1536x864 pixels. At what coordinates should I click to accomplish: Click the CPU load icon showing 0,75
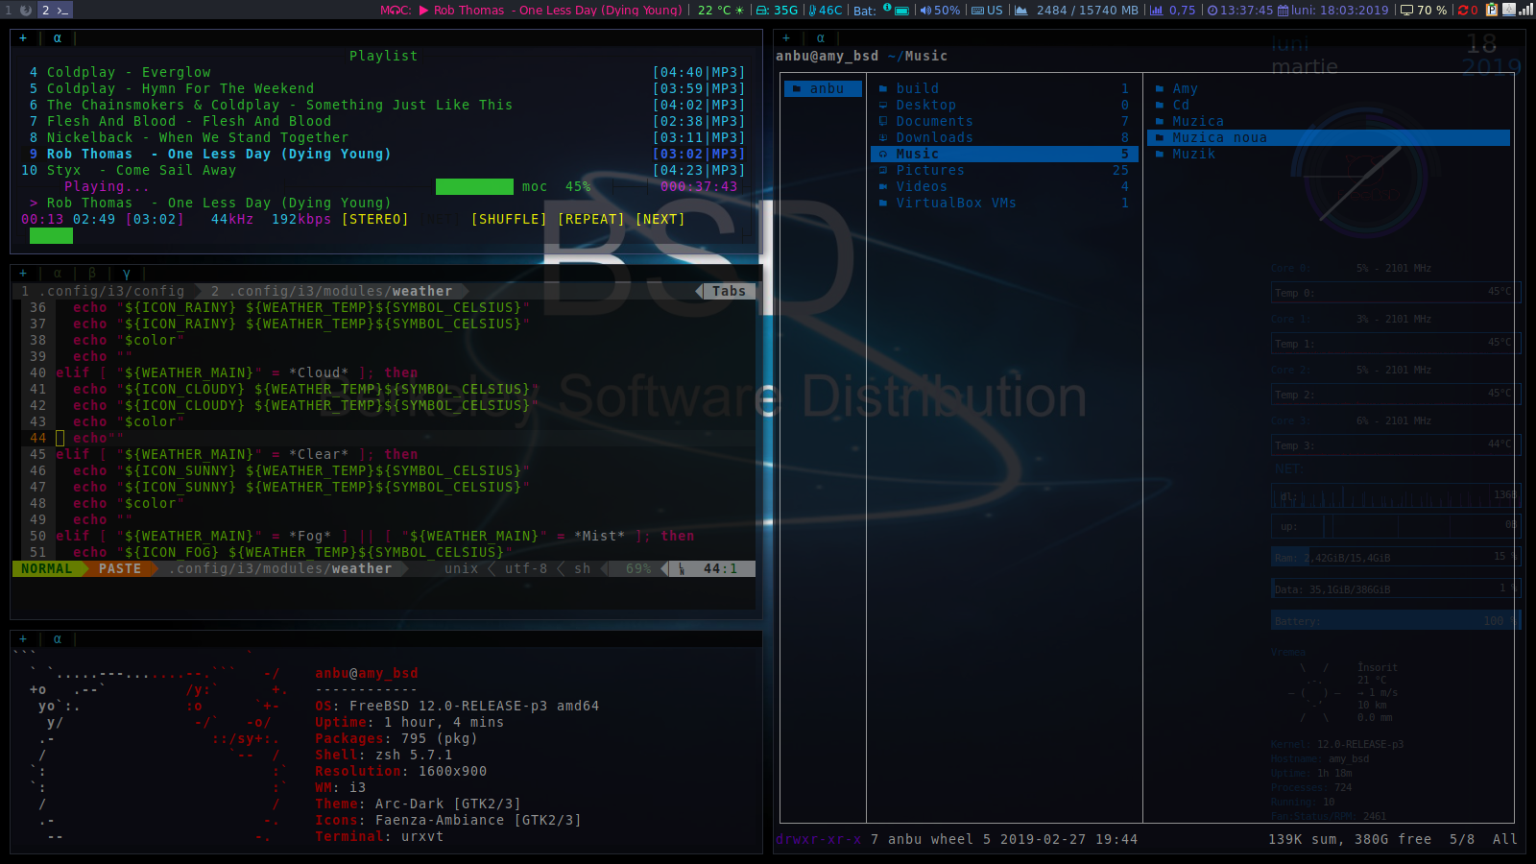(1156, 11)
